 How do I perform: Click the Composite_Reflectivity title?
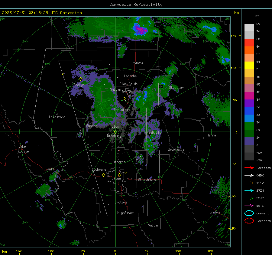136,5
